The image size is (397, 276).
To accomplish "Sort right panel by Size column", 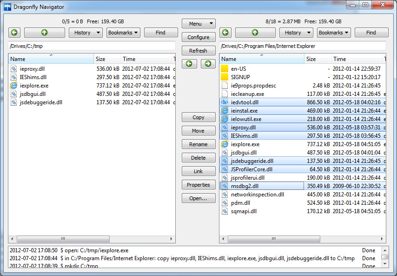I will click(x=318, y=59).
